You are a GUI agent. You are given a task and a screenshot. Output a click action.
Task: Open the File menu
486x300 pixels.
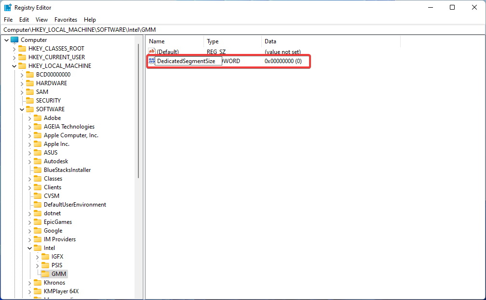(x=8, y=20)
